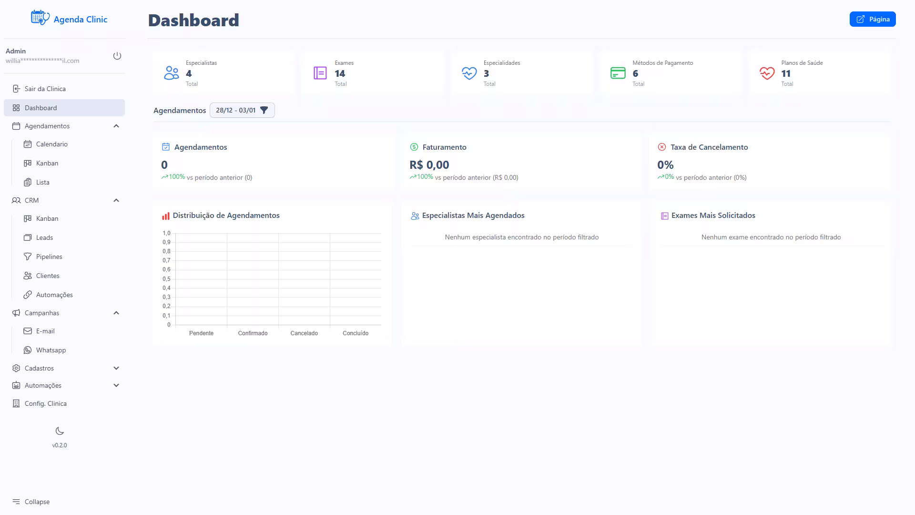Click the Admin user name text
The width and height of the screenshot is (915, 515).
[x=16, y=51]
